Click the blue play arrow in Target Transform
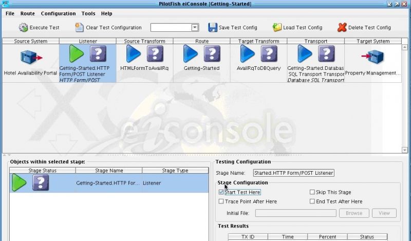411x241 pixels. (x=247, y=54)
